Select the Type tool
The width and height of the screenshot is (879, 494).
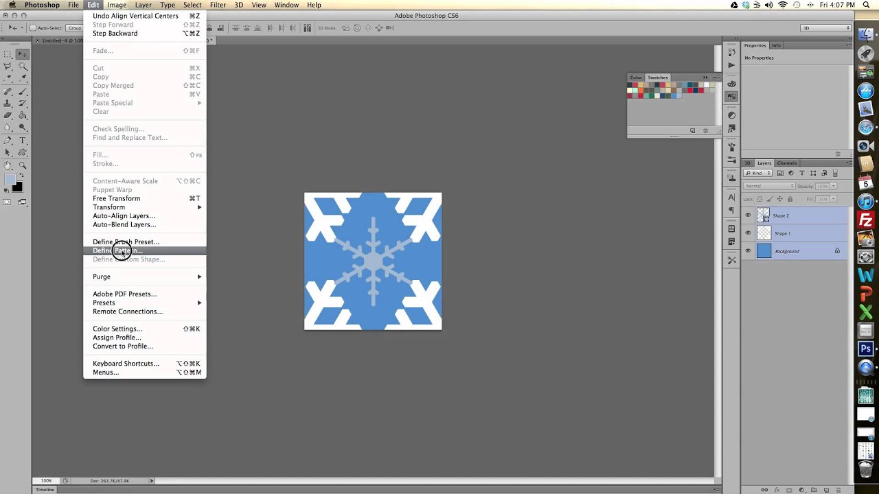(23, 140)
